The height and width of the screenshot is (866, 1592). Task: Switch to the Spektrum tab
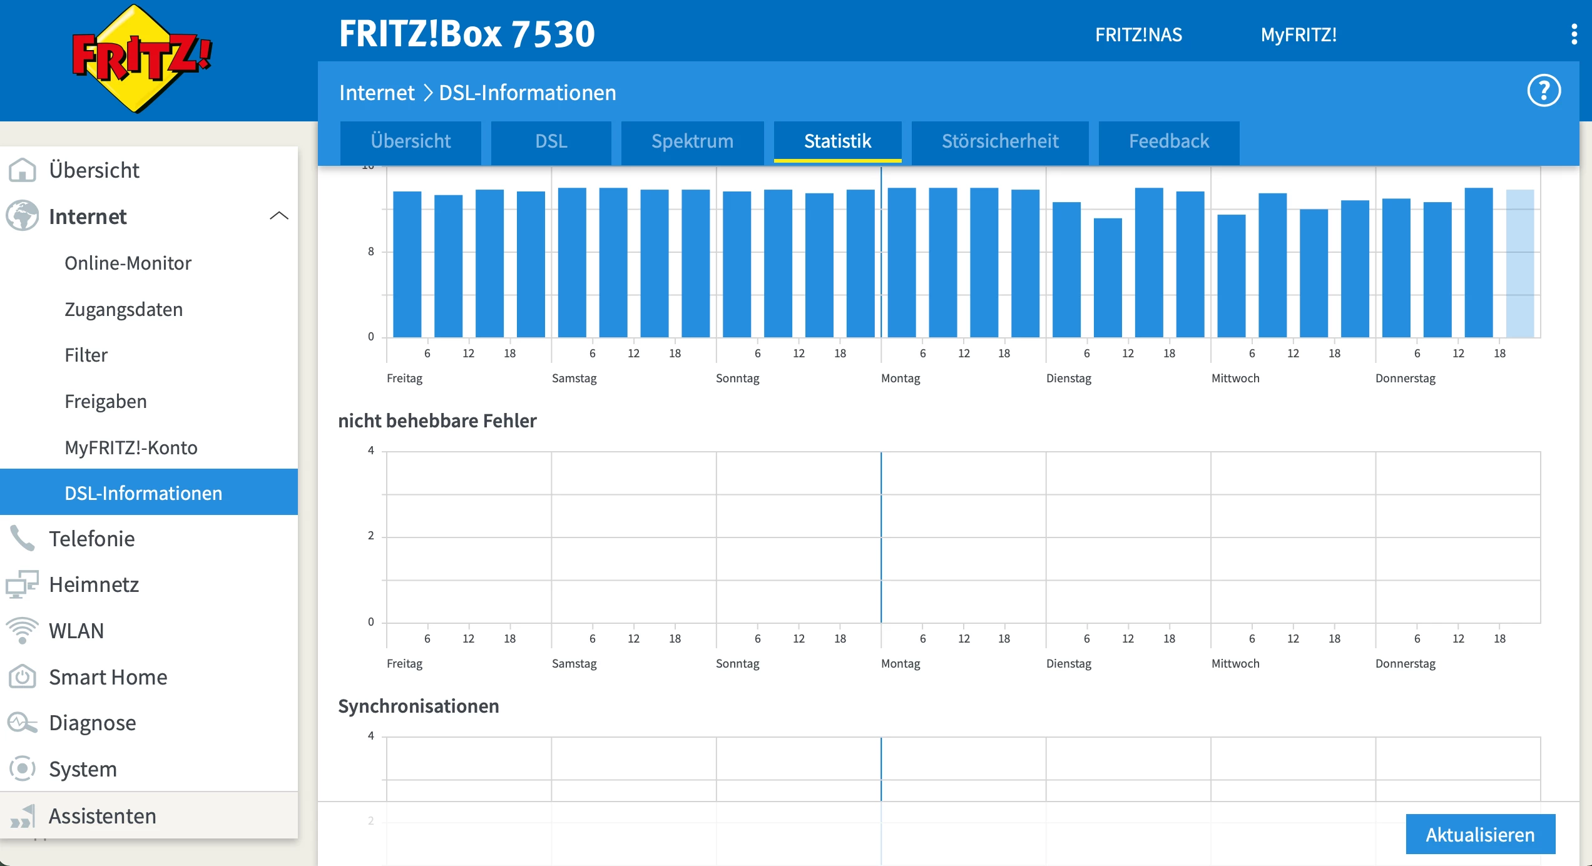(692, 141)
